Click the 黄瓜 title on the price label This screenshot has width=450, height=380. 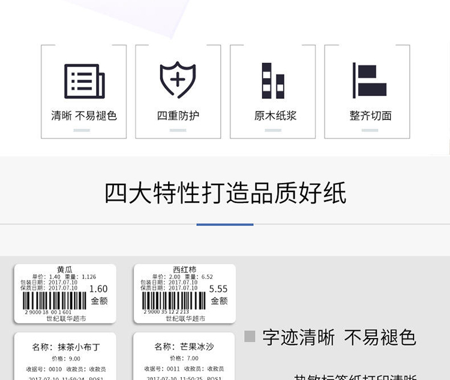click(64, 270)
